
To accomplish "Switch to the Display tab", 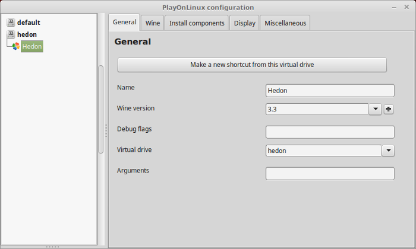I will [x=244, y=23].
